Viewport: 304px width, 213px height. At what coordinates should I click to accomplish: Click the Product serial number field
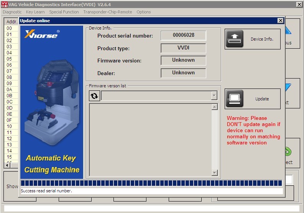tap(183, 35)
